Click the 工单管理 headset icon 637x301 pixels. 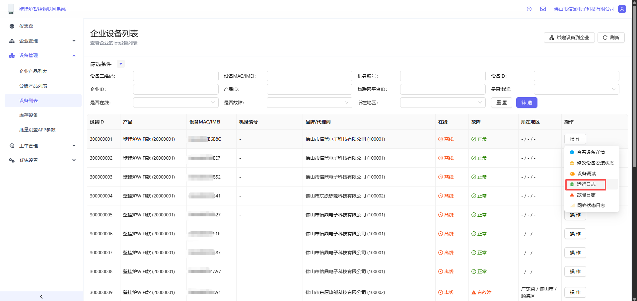coord(12,146)
